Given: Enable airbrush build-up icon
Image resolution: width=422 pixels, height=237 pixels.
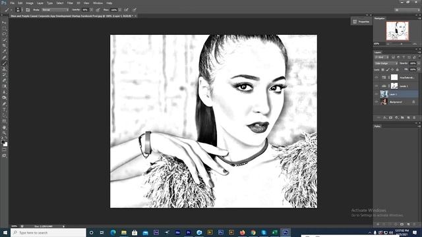Looking at the screenshot, I should [x=126, y=10].
